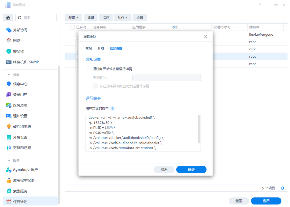Open Terminal and SNMP (终端机和 SNMP) icon

coord(9,62)
